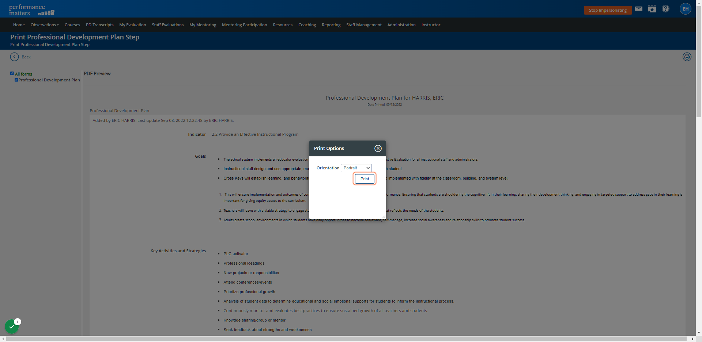
Task: Click 'Professional Development Plan for HARRIS, ERIC' title
Action: [385, 98]
